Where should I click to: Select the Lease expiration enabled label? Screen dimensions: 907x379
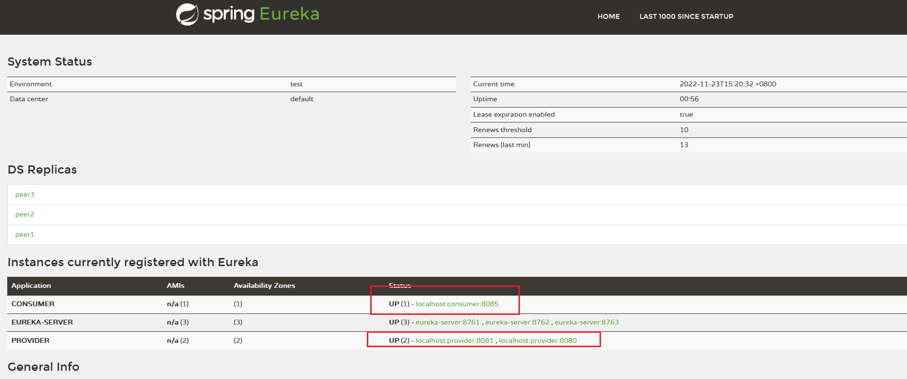[514, 114]
